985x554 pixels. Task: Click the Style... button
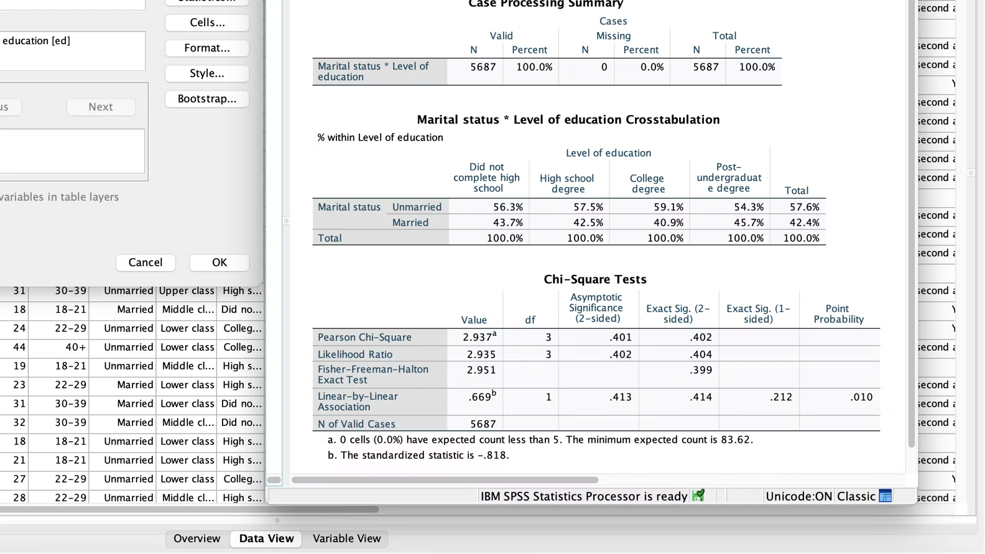[x=207, y=73]
